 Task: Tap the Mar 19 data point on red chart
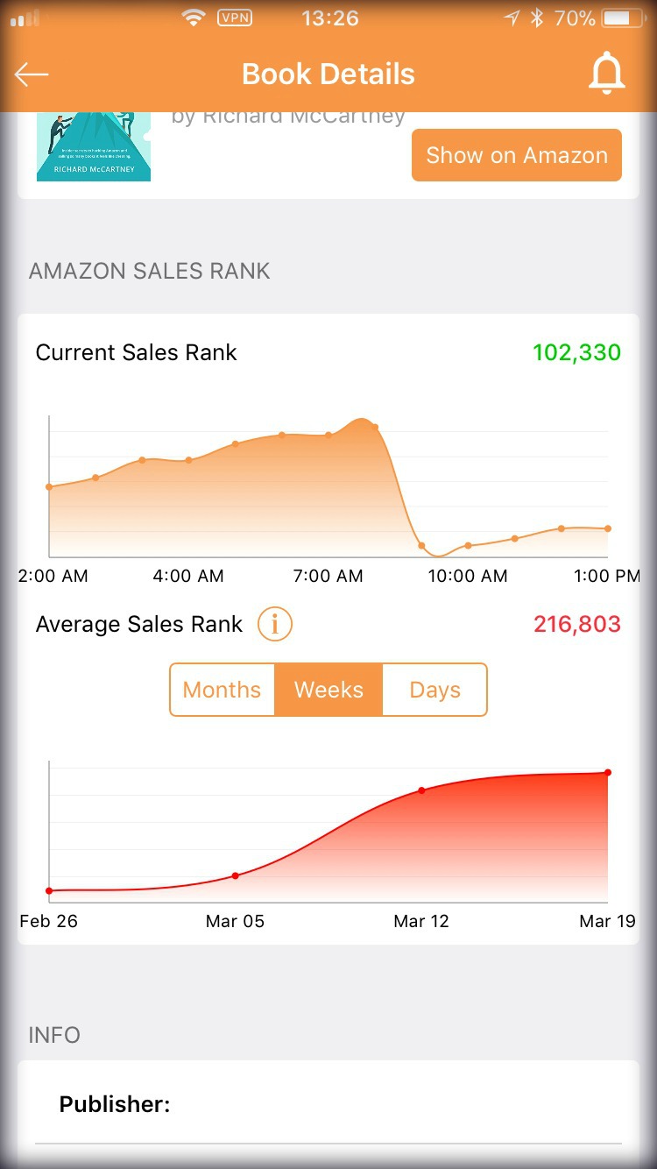click(607, 773)
